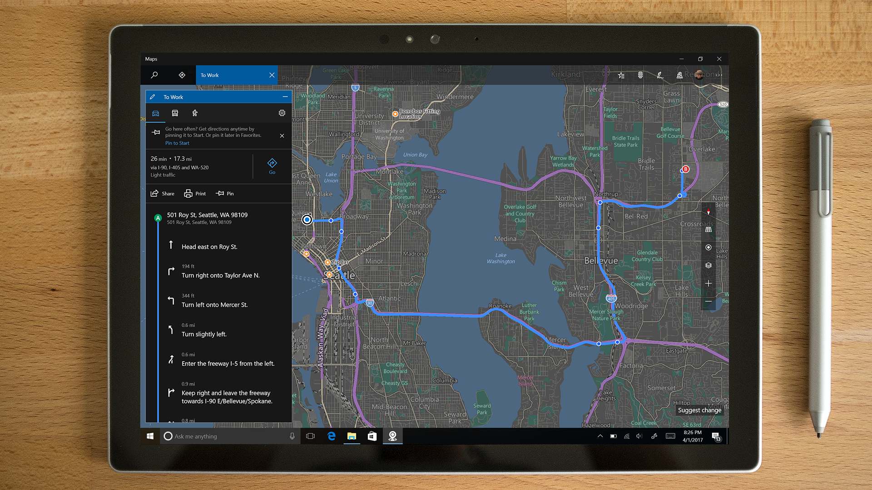The width and height of the screenshot is (872, 490).
Task: Select the Walking mode tab
Action: click(x=195, y=113)
